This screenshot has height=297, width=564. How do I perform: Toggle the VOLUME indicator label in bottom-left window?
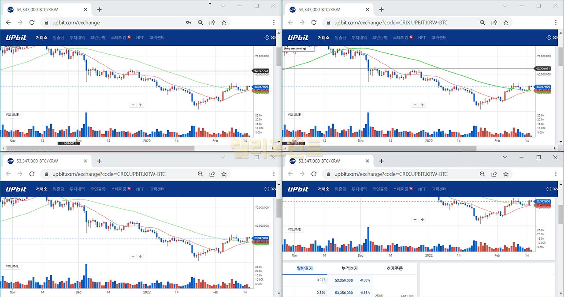12,266
